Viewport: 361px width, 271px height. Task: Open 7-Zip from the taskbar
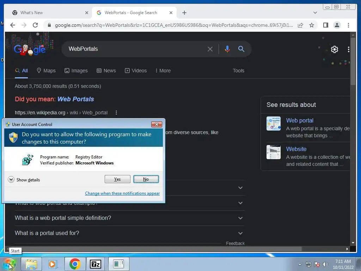(96, 264)
